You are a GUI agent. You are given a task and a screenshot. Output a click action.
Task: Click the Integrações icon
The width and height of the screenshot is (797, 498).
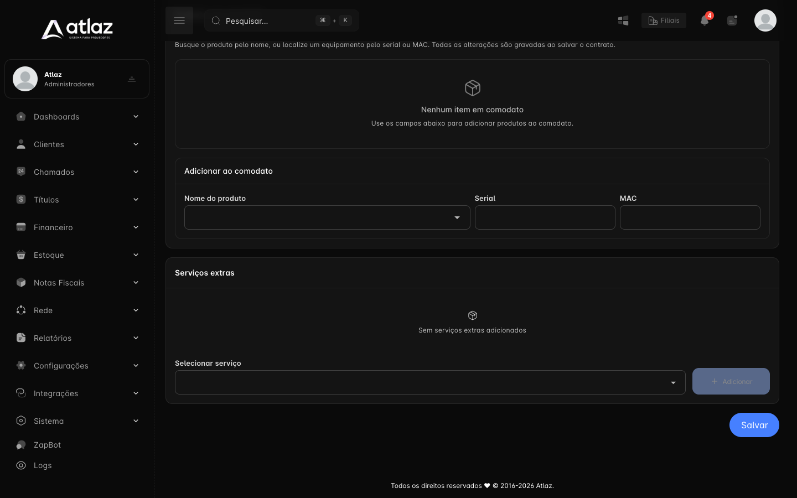(21, 393)
